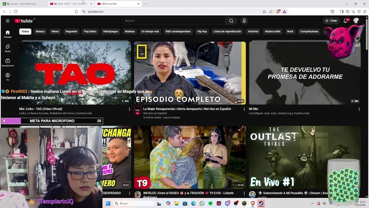Select the Videojuegos filter chip

[111, 31]
